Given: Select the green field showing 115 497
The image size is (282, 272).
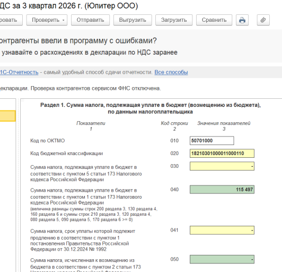Looking at the screenshot, I should 222,190.
